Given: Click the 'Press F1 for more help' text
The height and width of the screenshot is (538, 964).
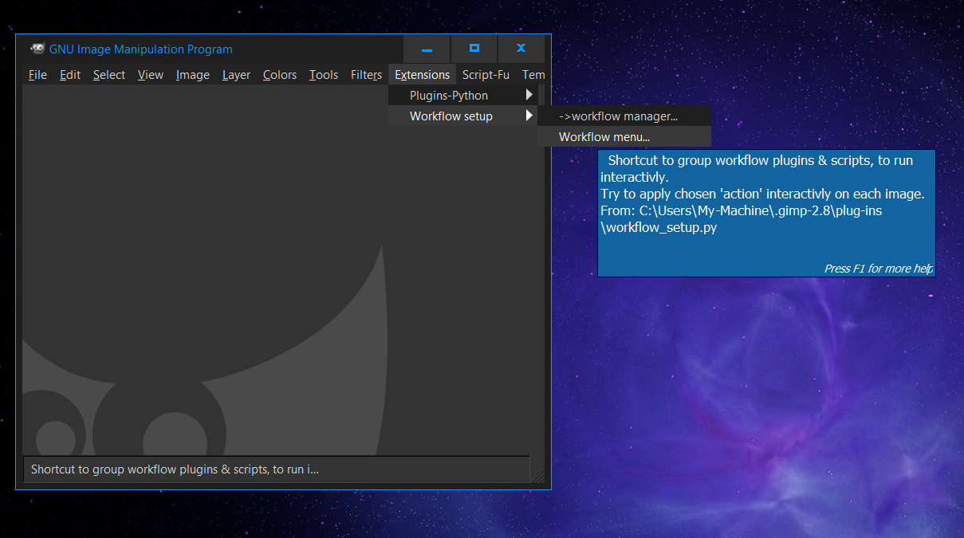Looking at the screenshot, I should [x=878, y=269].
